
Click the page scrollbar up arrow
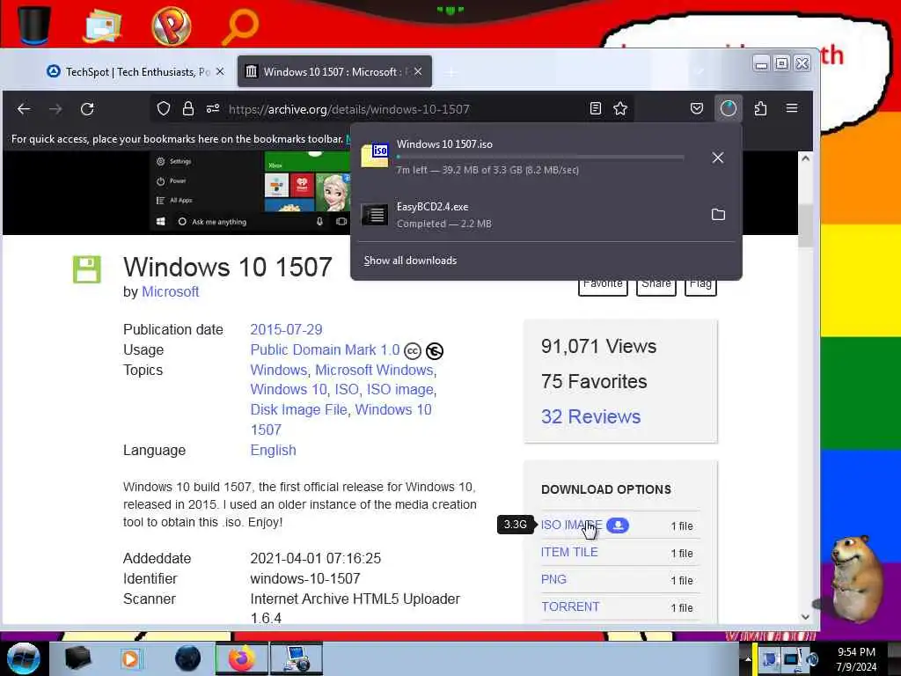[x=806, y=158]
